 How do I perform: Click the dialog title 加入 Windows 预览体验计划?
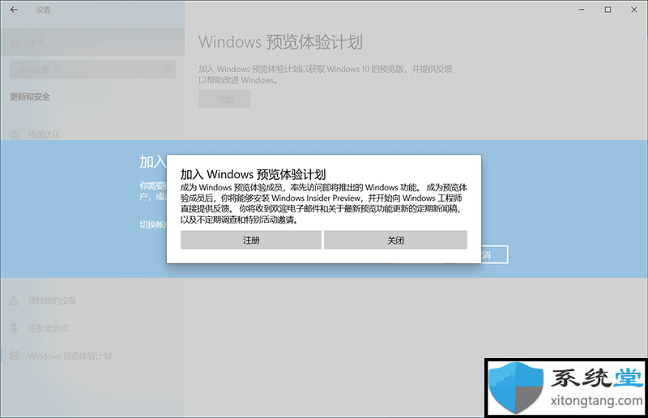pos(253,174)
